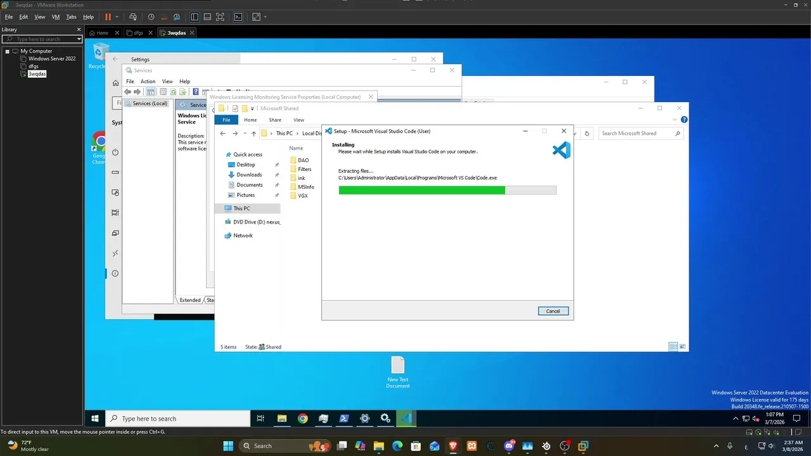Click the Explorer refresh button
The height and width of the screenshot is (456, 811).
click(x=587, y=134)
